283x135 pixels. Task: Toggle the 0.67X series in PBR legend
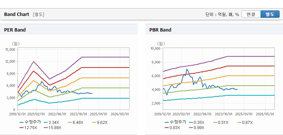click(245, 122)
